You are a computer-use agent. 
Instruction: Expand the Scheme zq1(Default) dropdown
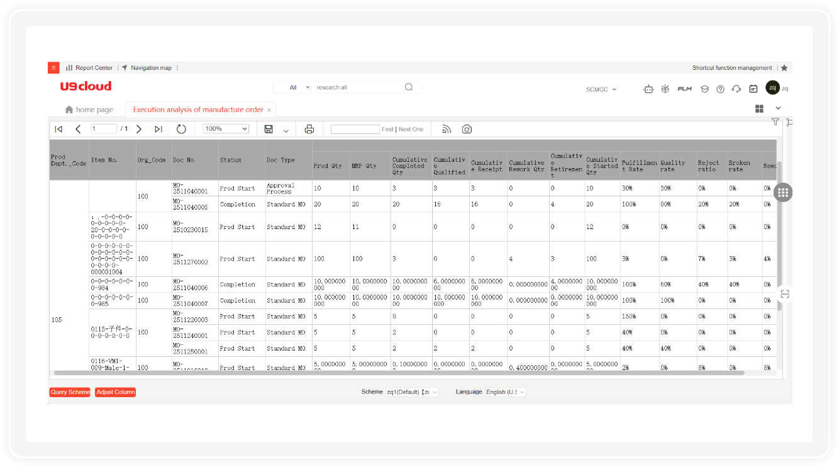point(411,392)
